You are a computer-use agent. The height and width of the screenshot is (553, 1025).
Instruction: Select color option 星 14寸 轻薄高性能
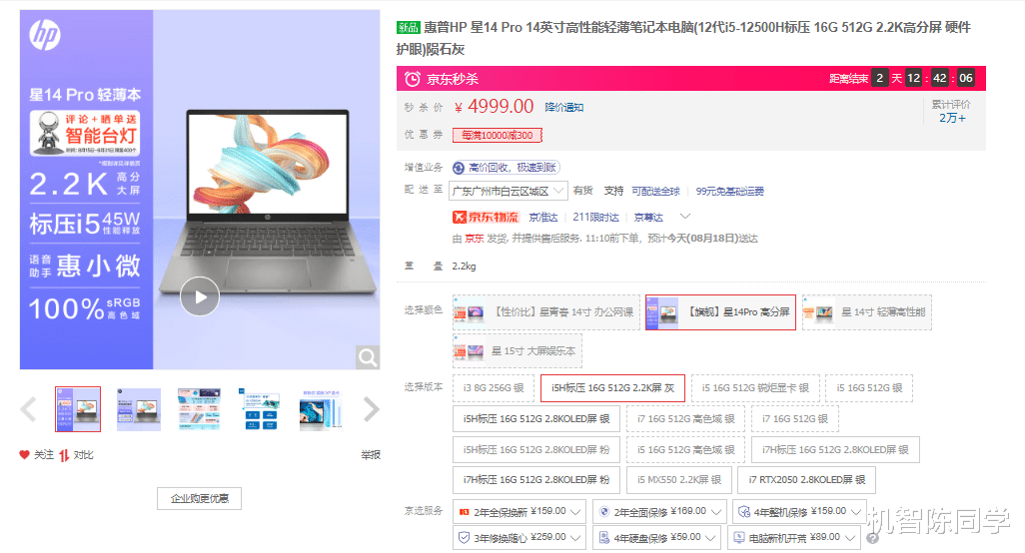click(867, 312)
